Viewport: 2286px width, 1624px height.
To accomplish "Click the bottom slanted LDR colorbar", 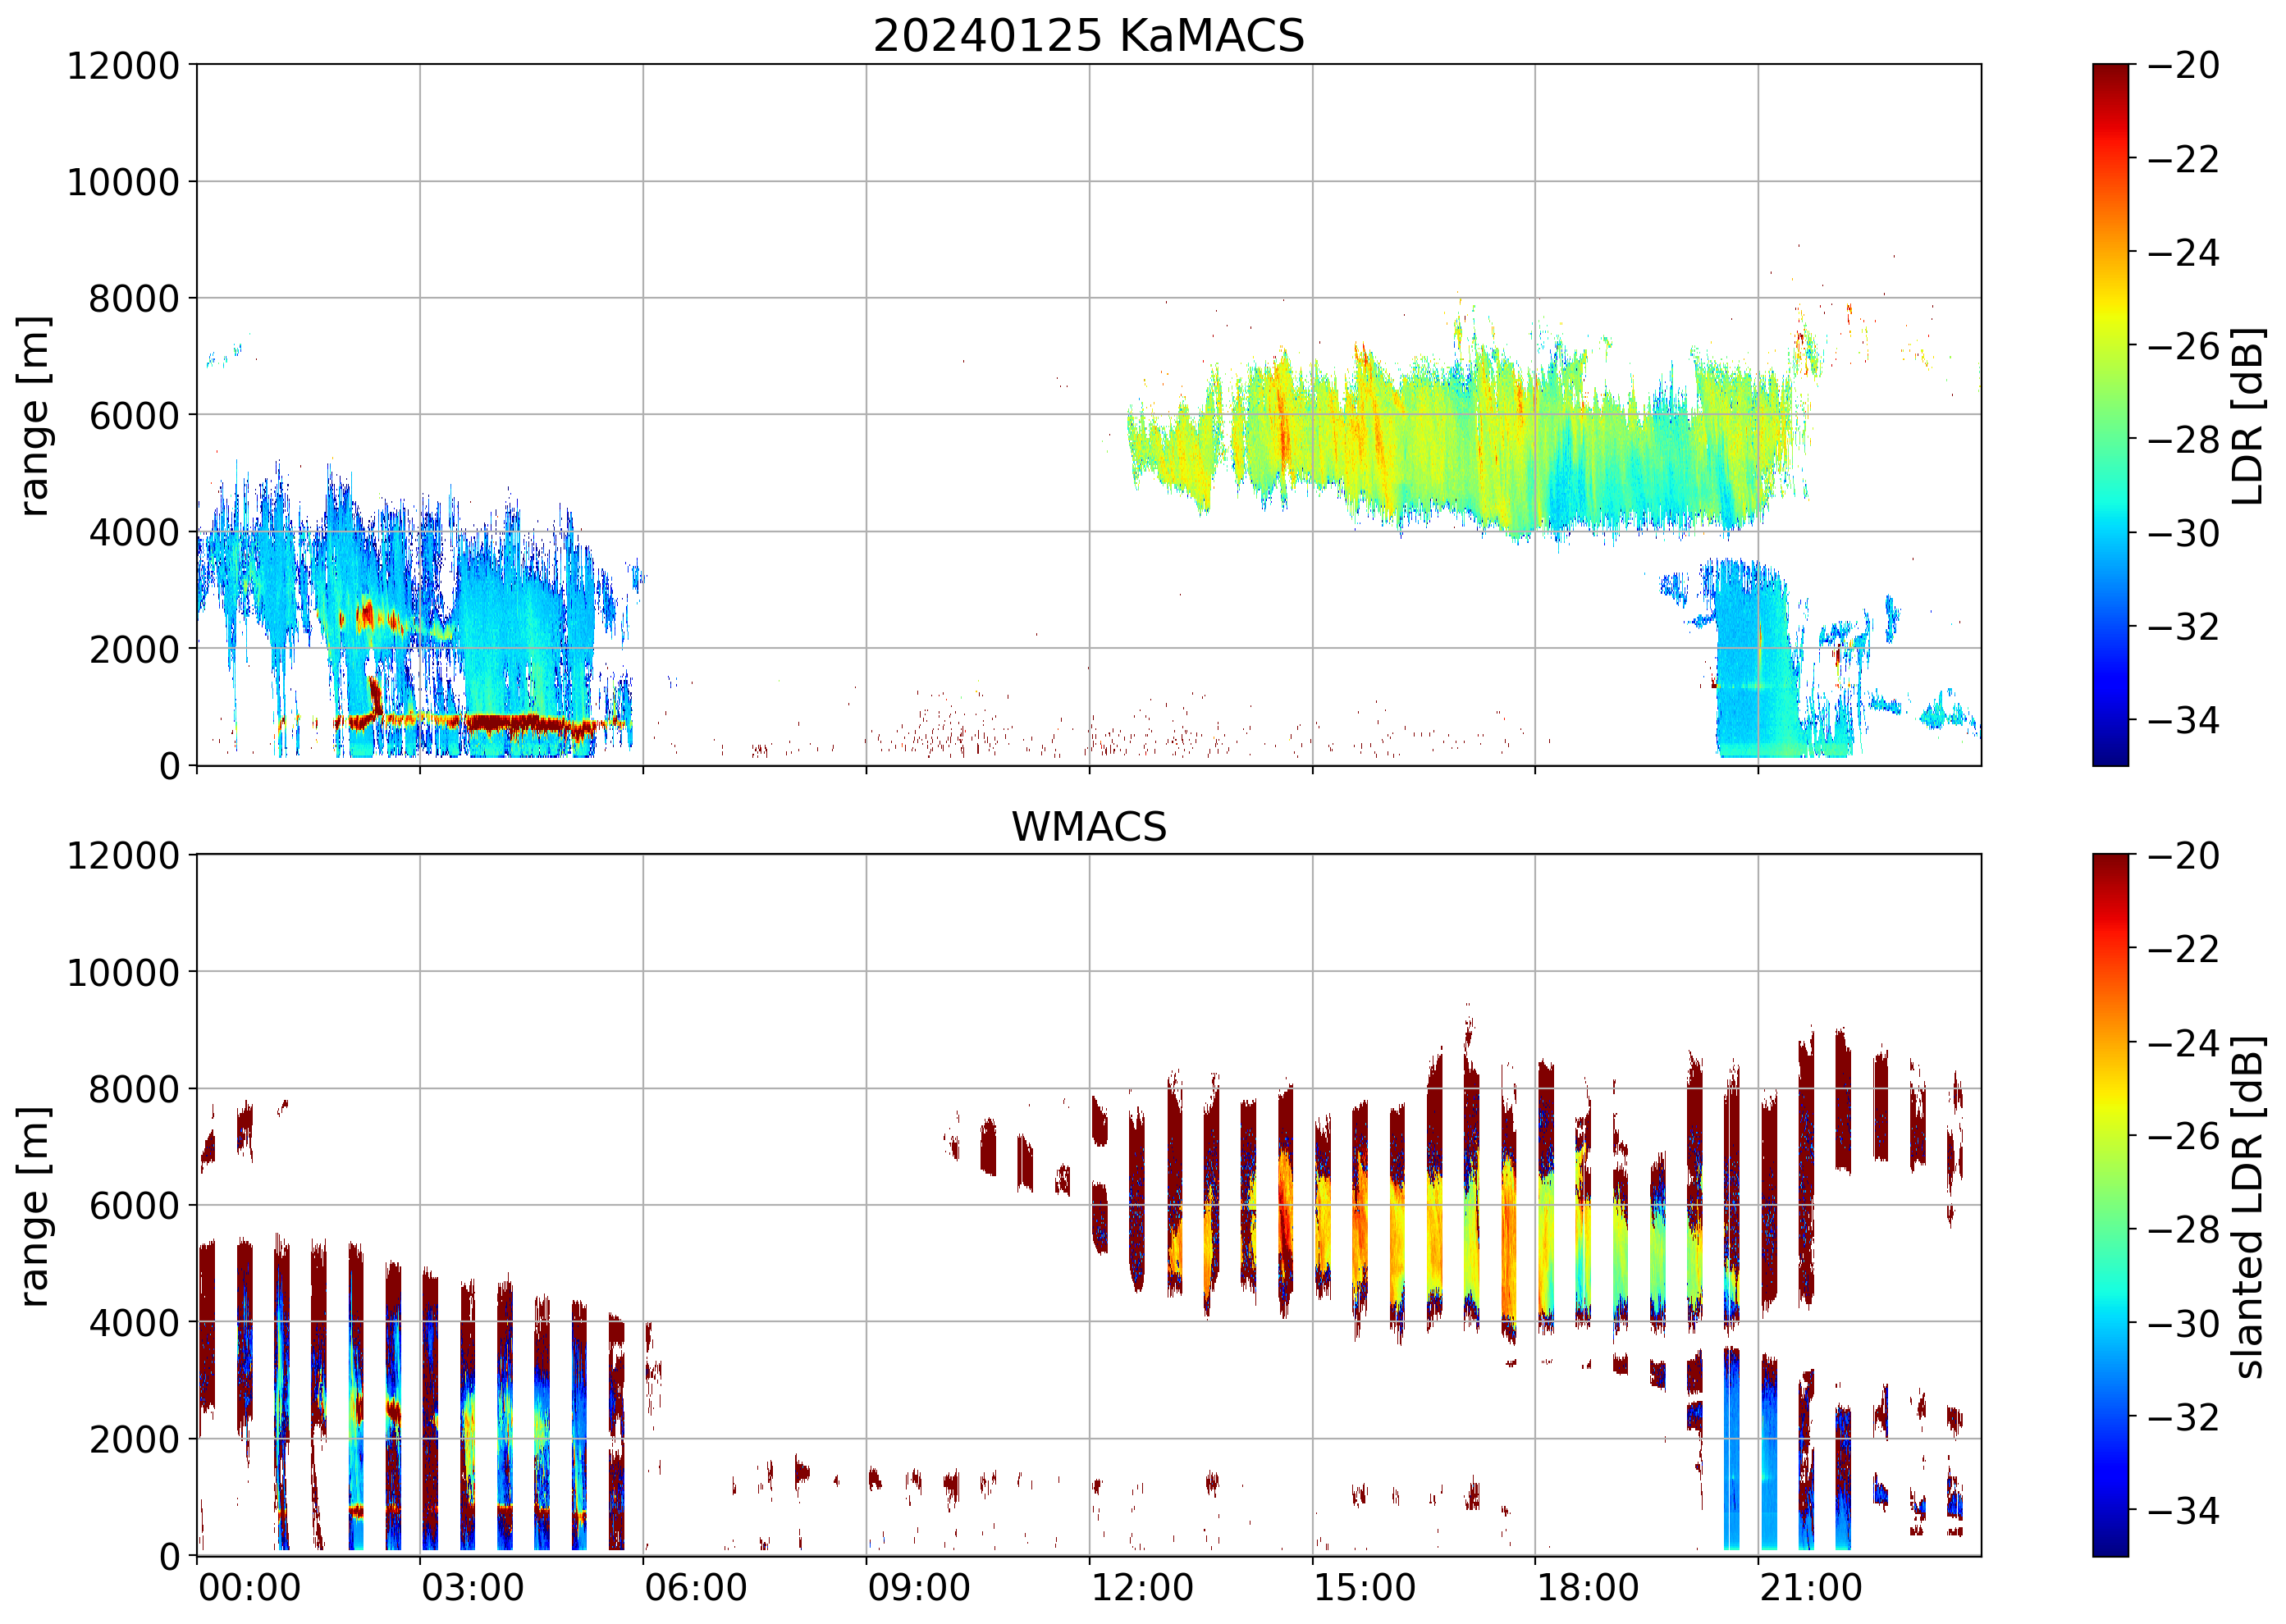I will click(2110, 1204).
